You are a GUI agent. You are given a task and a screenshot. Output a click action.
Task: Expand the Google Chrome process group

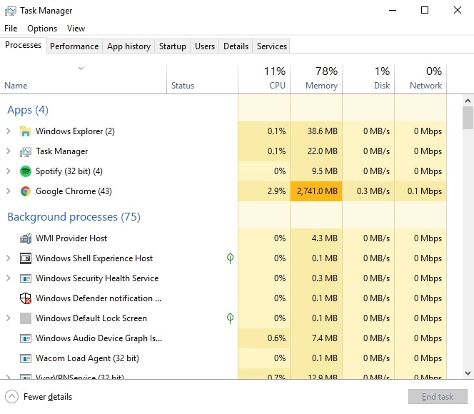tap(9, 191)
